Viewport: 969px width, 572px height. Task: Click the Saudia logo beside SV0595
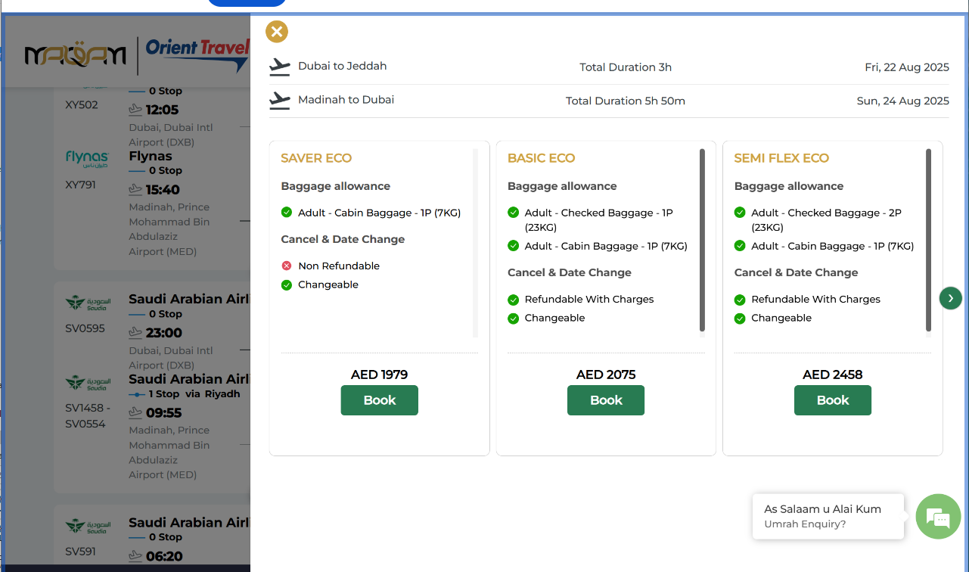[87, 304]
